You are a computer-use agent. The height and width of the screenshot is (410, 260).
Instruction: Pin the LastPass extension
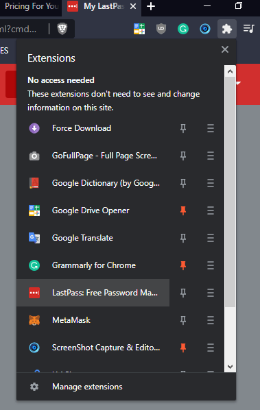[183, 293]
